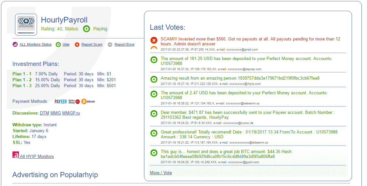Click the SCAM!!! Invested more than $500 comment

pos(250,41)
